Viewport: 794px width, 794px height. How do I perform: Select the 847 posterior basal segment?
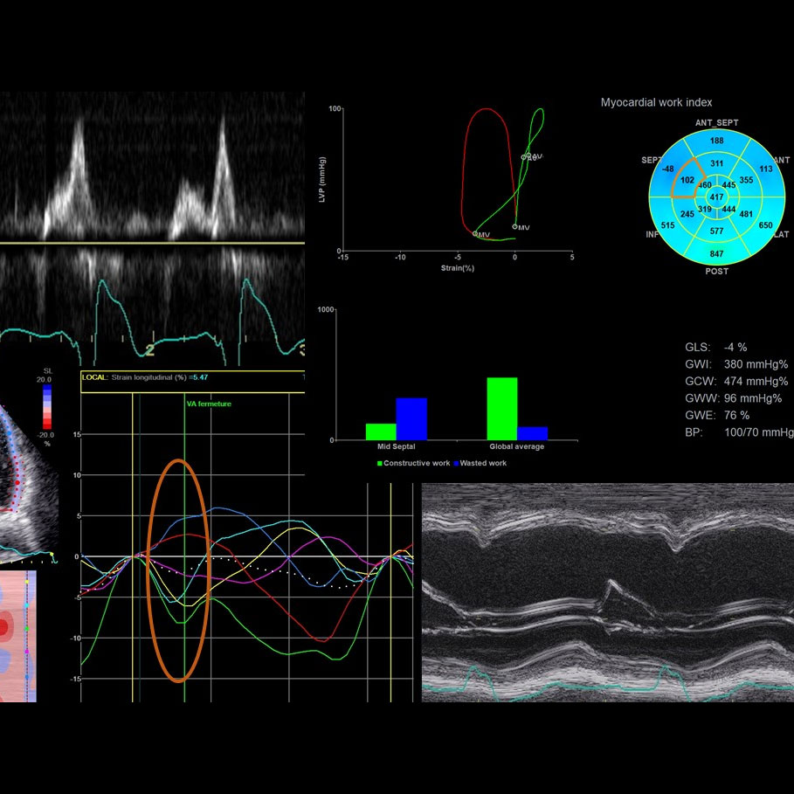[x=716, y=253]
